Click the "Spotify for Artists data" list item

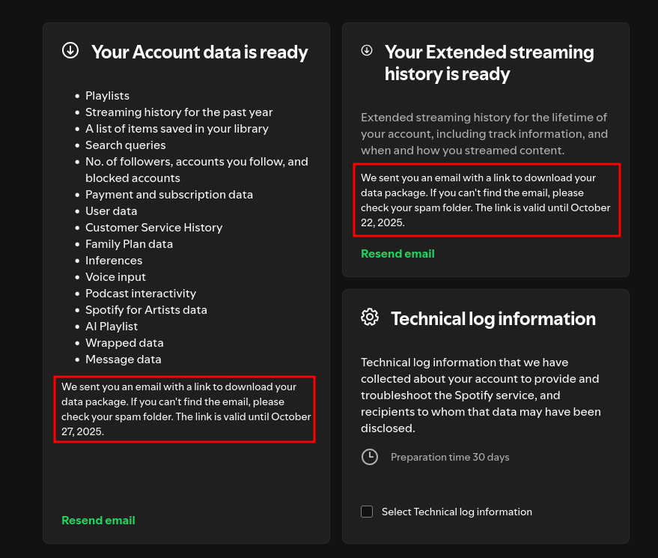coord(146,310)
